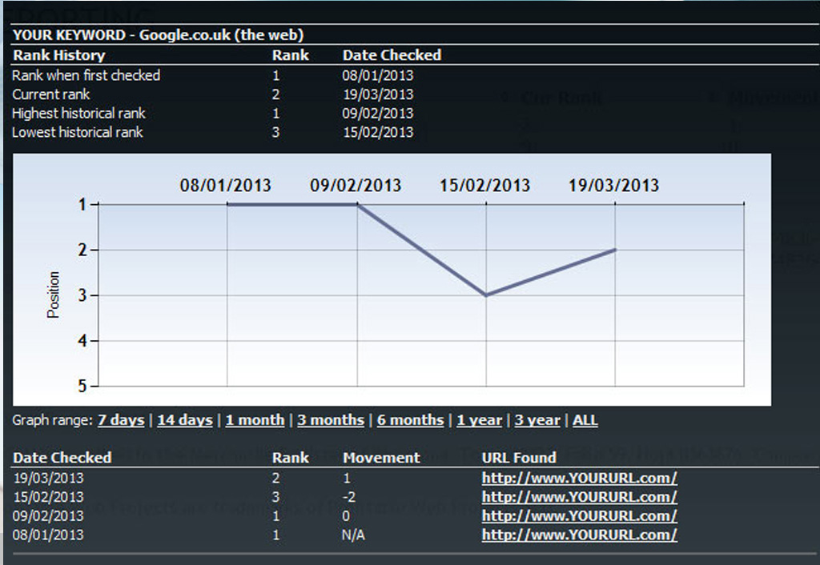
Task: Click 15/02/2013 in the lower Date Checked table
Action: (48, 496)
